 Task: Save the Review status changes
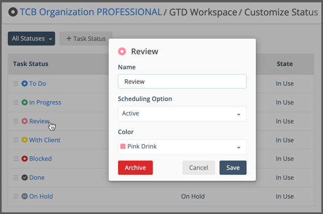point(233,167)
